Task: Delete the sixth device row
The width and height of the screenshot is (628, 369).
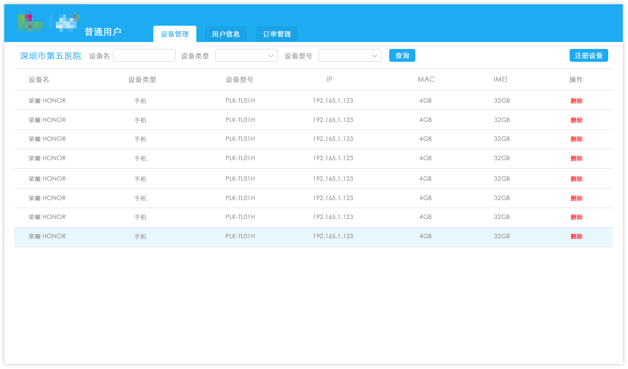Action: coord(576,198)
